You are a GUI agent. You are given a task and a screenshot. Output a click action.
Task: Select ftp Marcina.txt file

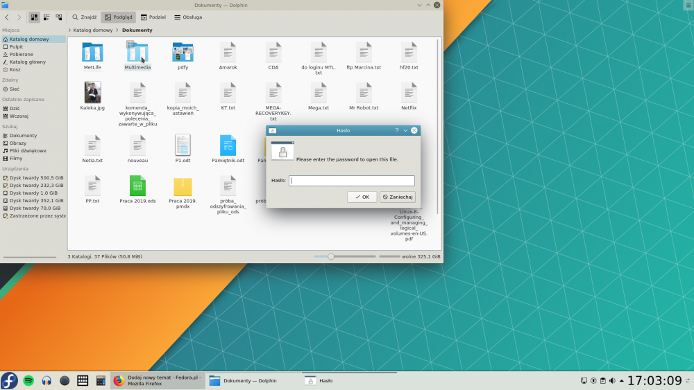click(x=364, y=56)
